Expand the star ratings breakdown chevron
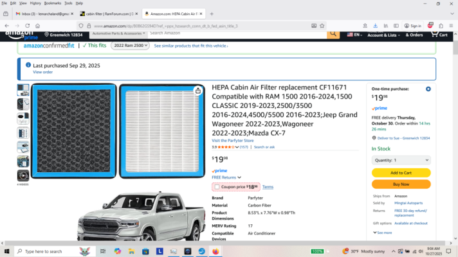The image size is (458, 257). pos(237,147)
